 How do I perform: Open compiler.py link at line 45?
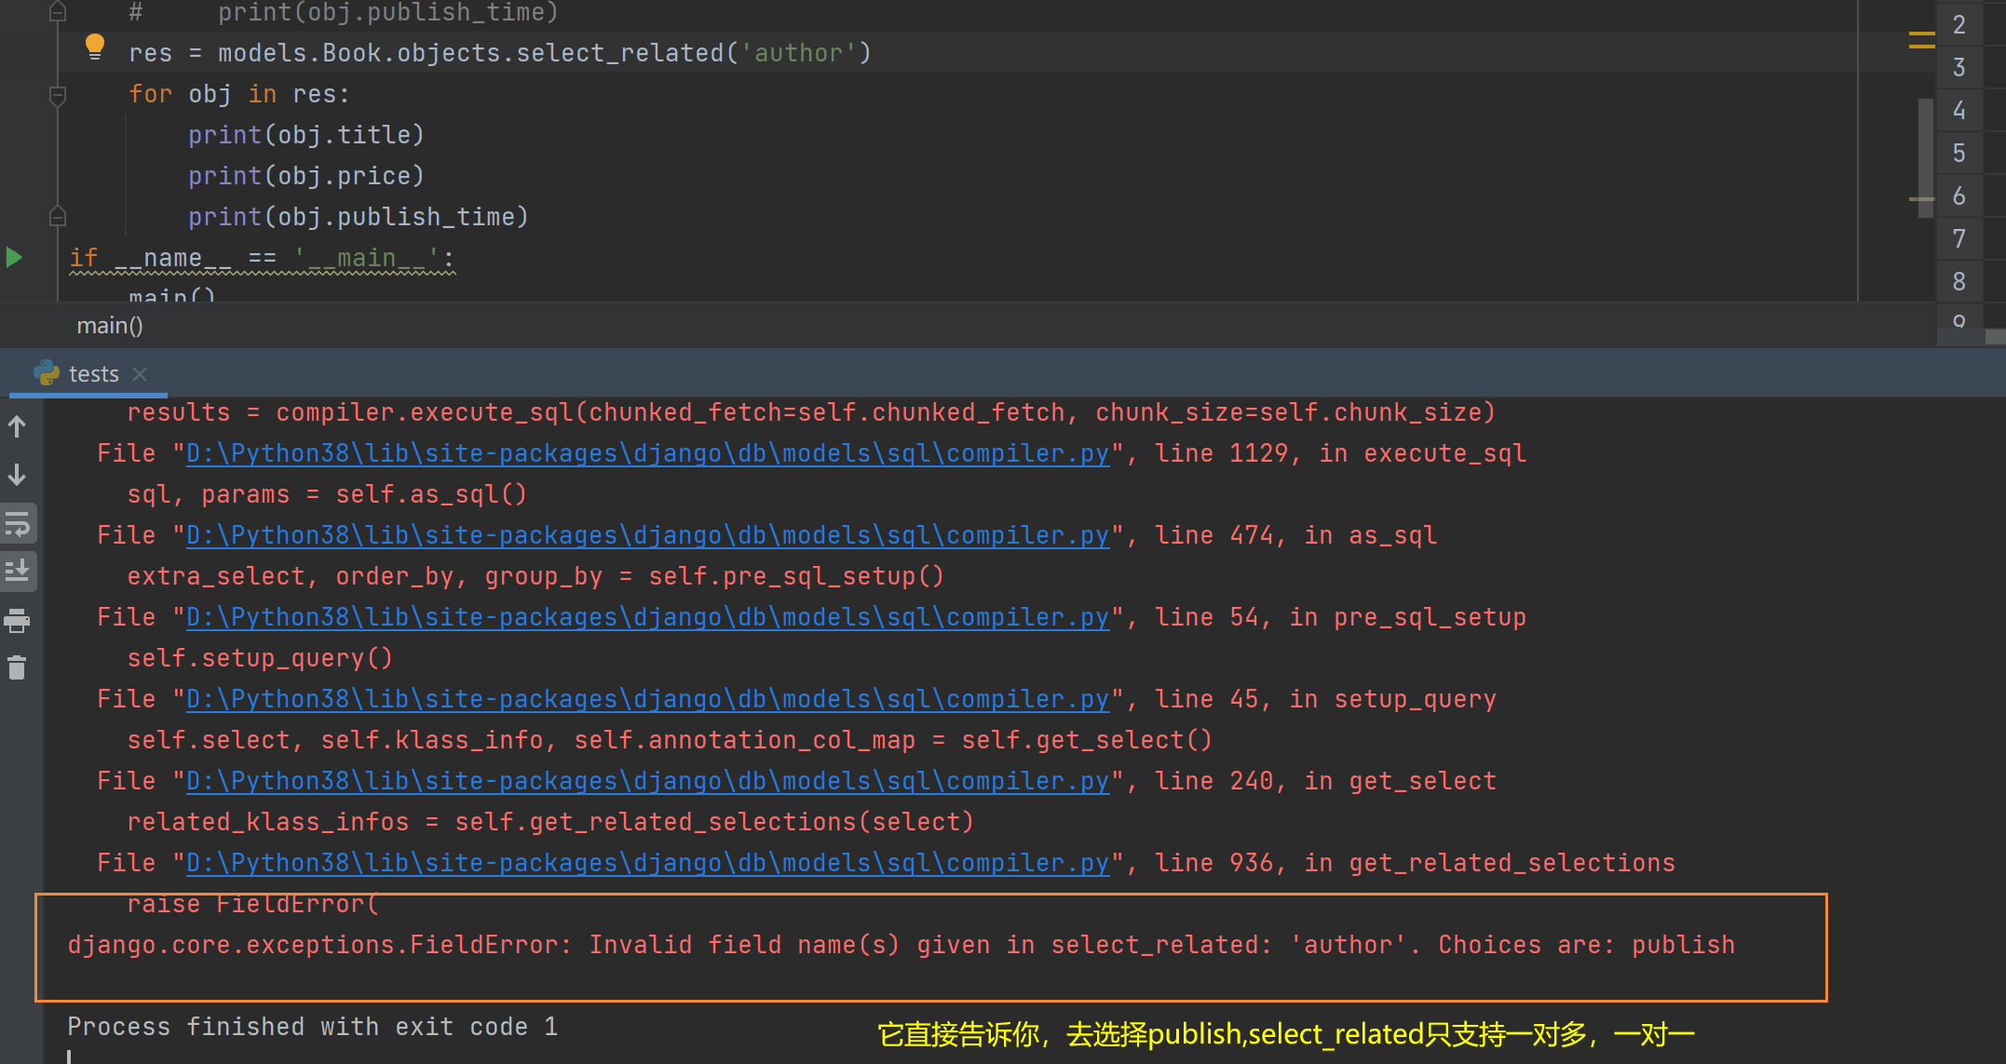[x=648, y=699]
